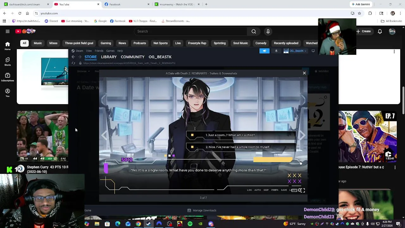Open Manage Downloads in Steam
The width and height of the screenshot is (405, 228).
coord(202,210)
